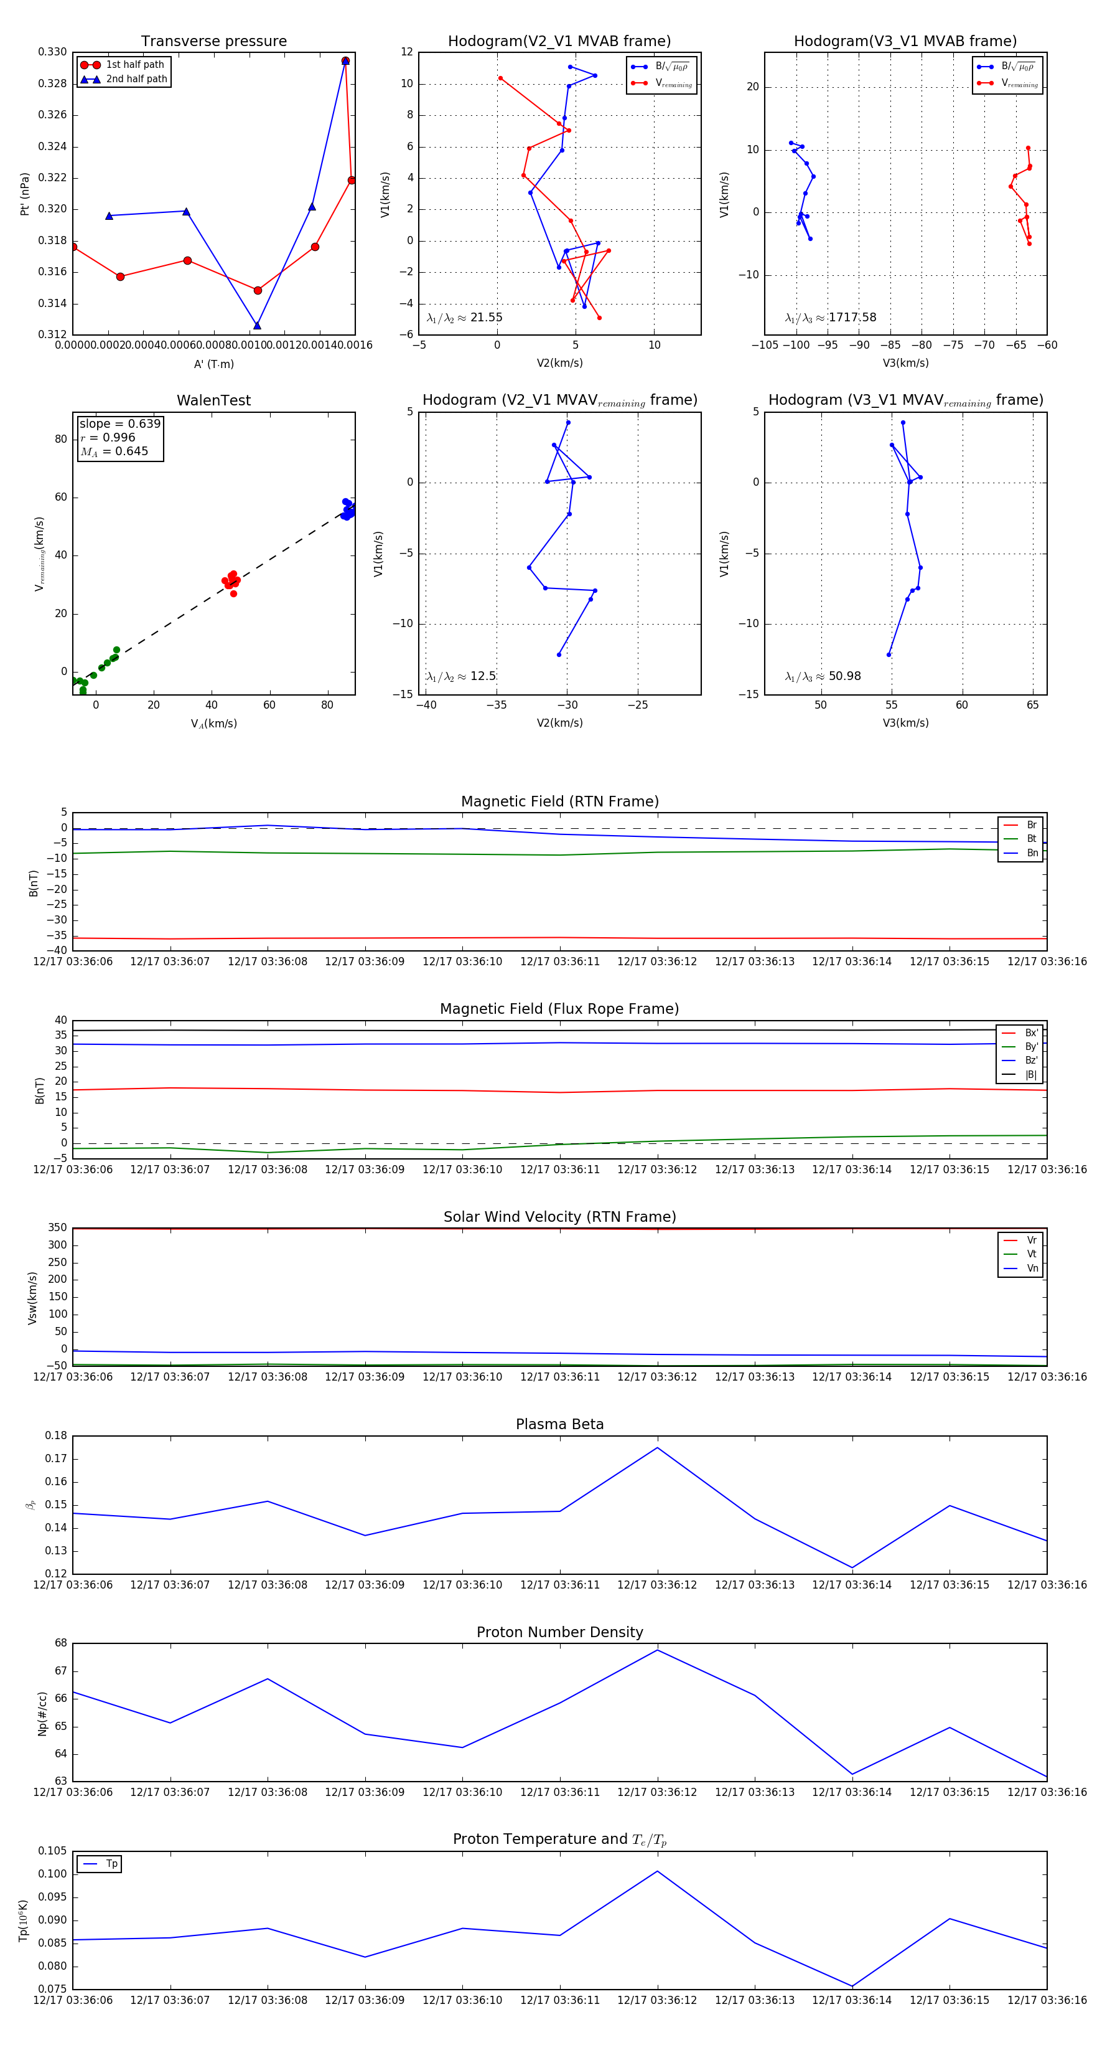The height and width of the screenshot is (2055, 1120).
Task: Click the topmost red circle in Transverse pressure
Action: pos(345,60)
